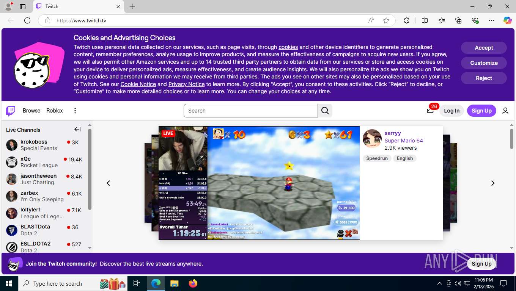The width and height of the screenshot is (516, 291).
Task: Click main page vertical scrollbar
Action: coord(511,139)
